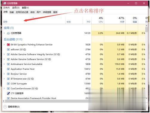Select the 后台进程 (111) group header
Screen dimensions: 150x113
point(13,39)
